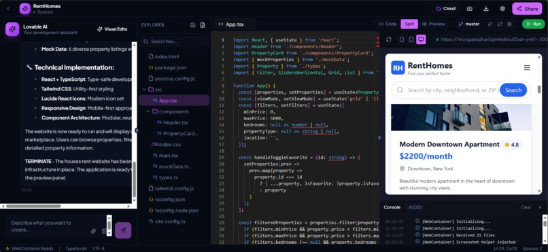The width and height of the screenshot is (548, 252).
Task: Switch preview to mobile device size
Action: pyautogui.click(x=402, y=39)
